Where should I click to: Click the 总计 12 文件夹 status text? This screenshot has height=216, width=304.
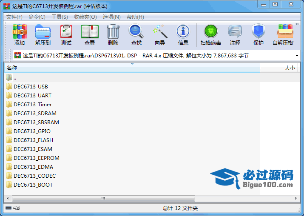(x=180, y=208)
